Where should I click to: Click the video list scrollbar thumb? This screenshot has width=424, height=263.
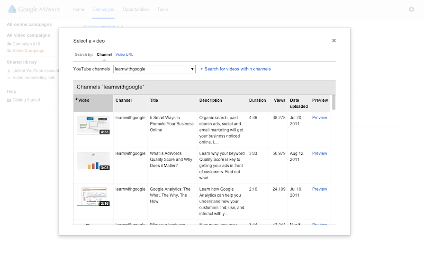tap(334, 102)
